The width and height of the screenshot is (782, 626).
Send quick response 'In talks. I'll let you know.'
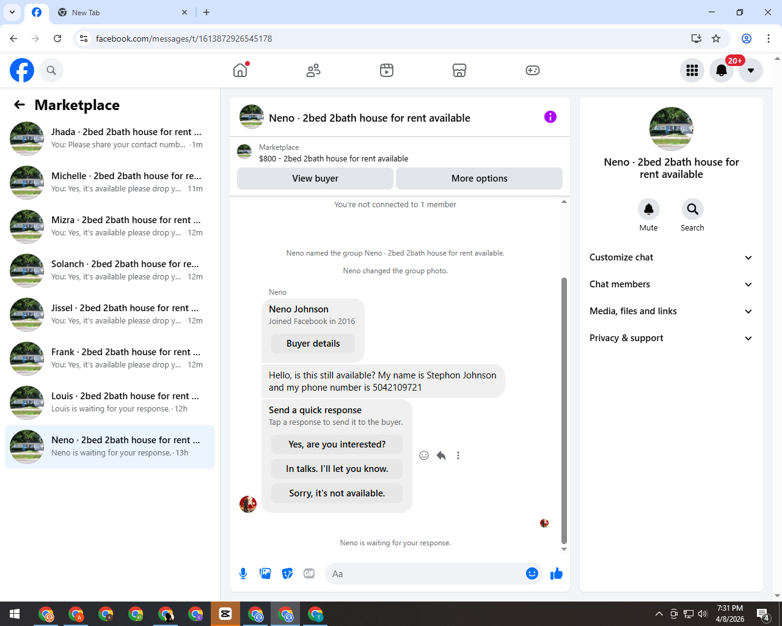pyautogui.click(x=337, y=469)
